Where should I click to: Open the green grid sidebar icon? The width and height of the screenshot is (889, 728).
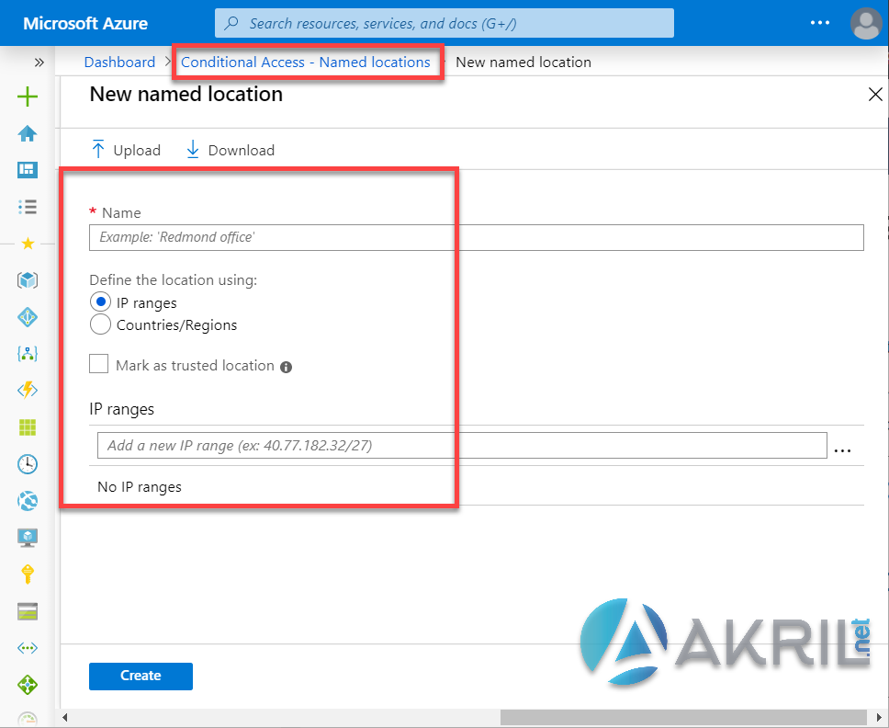[x=28, y=427]
